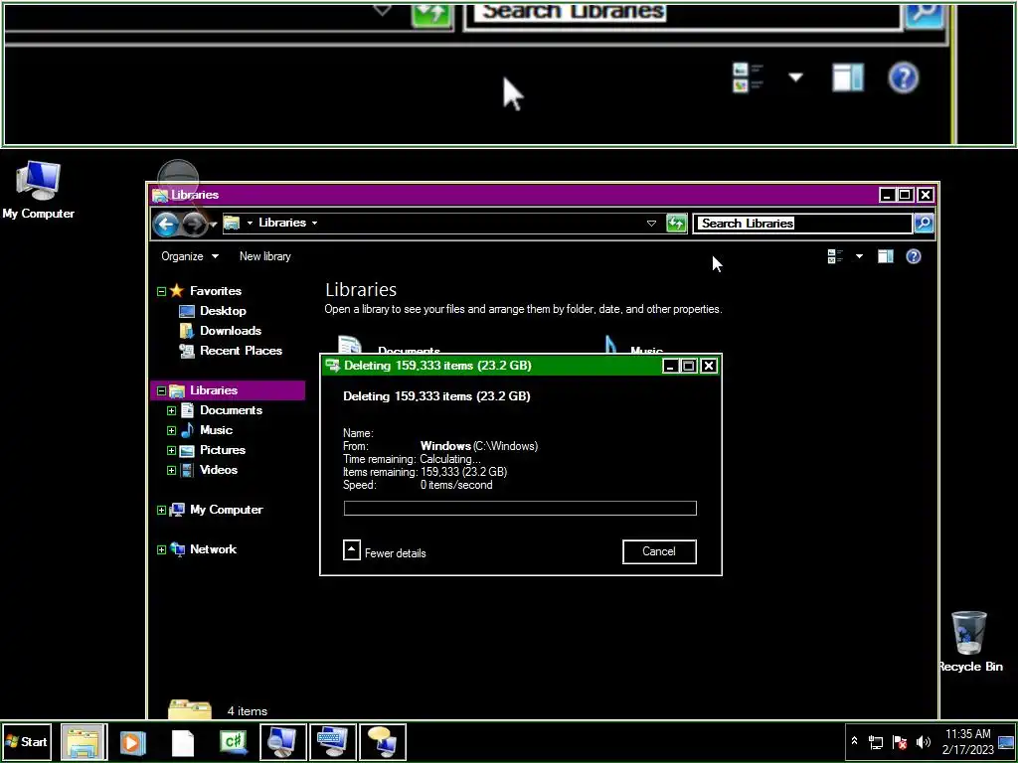Click Show desktop button at taskbar end
The height and width of the screenshot is (763, 1018).
click(1006, 742)
